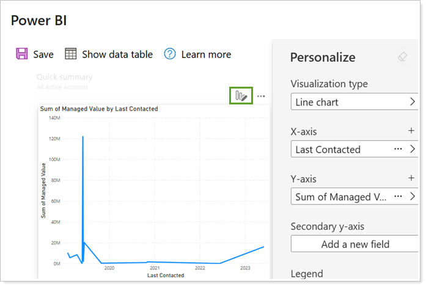Image resolution: width=426 pixels, height=287 pixels.
Task: Click the Show data table text
Action: [117, 54]
